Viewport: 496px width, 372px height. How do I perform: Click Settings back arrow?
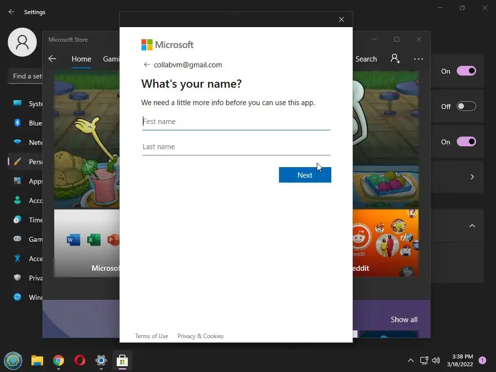click(12, 12)
